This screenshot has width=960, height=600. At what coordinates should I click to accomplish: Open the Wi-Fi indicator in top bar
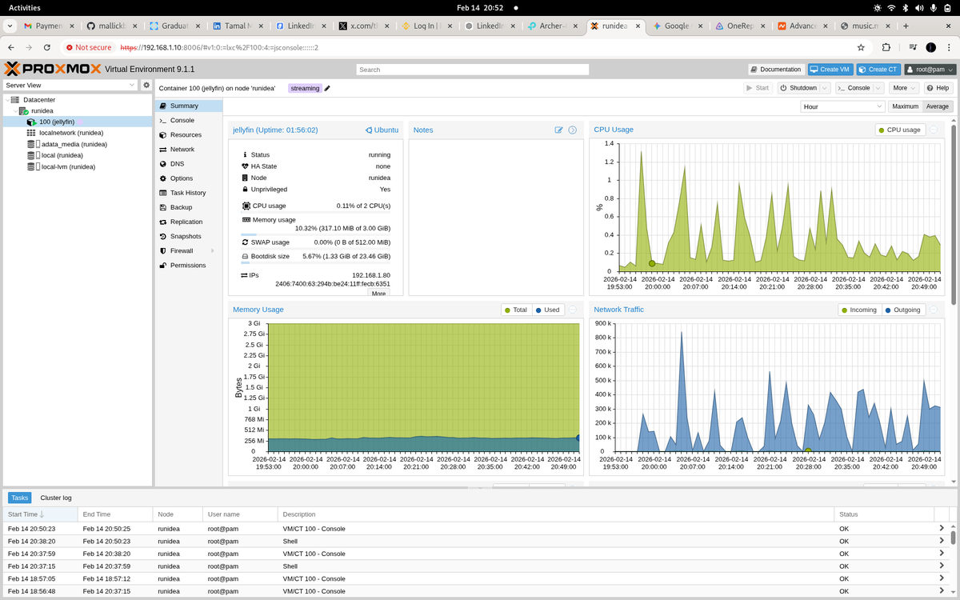[x=891, y=7]
